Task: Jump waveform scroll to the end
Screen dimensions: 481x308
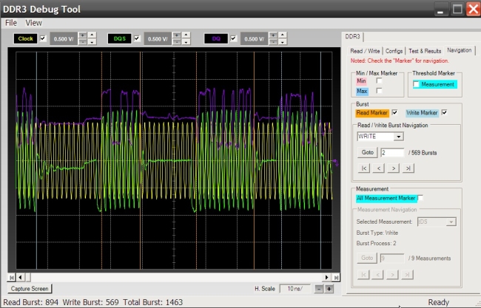Action: click(x=336, y=278)
